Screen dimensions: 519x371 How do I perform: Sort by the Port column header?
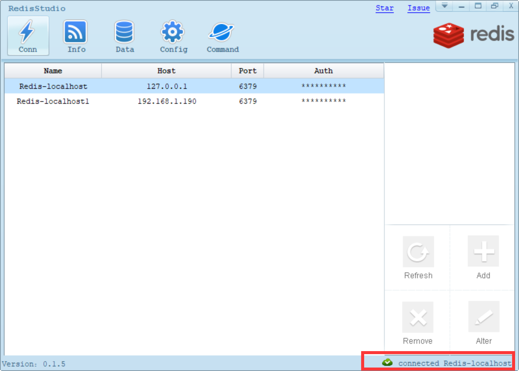(247, 70)
